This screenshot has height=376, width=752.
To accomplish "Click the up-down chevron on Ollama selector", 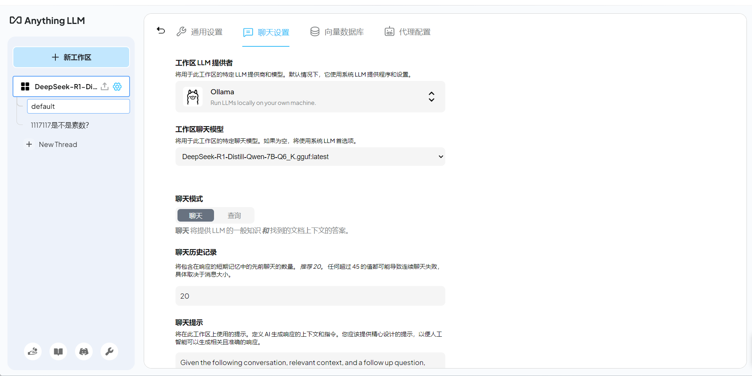I will pos(432,97).
